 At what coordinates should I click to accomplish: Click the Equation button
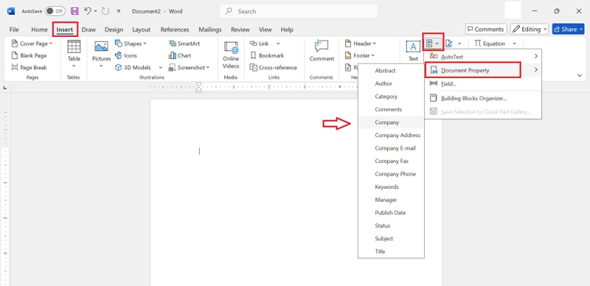[489, 43]
